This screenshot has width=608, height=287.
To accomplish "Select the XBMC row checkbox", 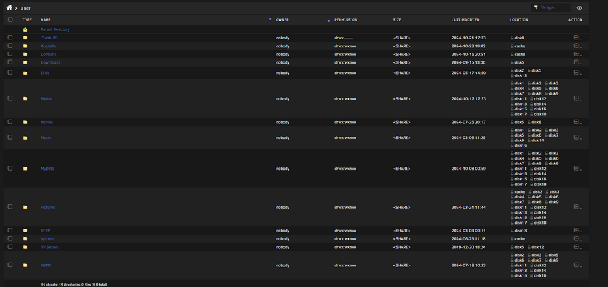I will coord(10,265).
